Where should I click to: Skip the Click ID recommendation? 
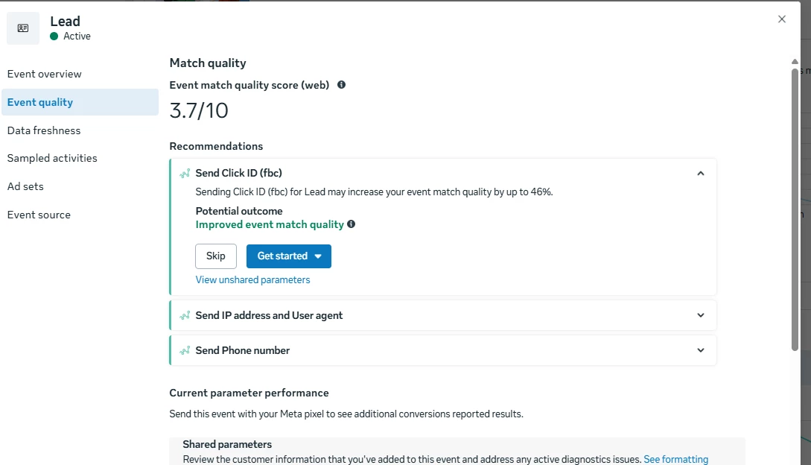pos(216,256)
